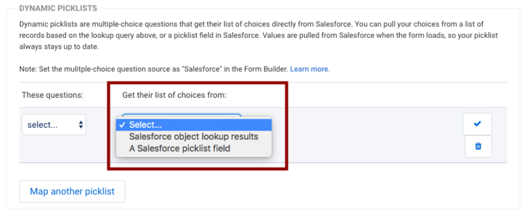Click the up-down arrows on the questions selector
The height and width of the screenshot is (217, 528).
[x=81, y=125]
